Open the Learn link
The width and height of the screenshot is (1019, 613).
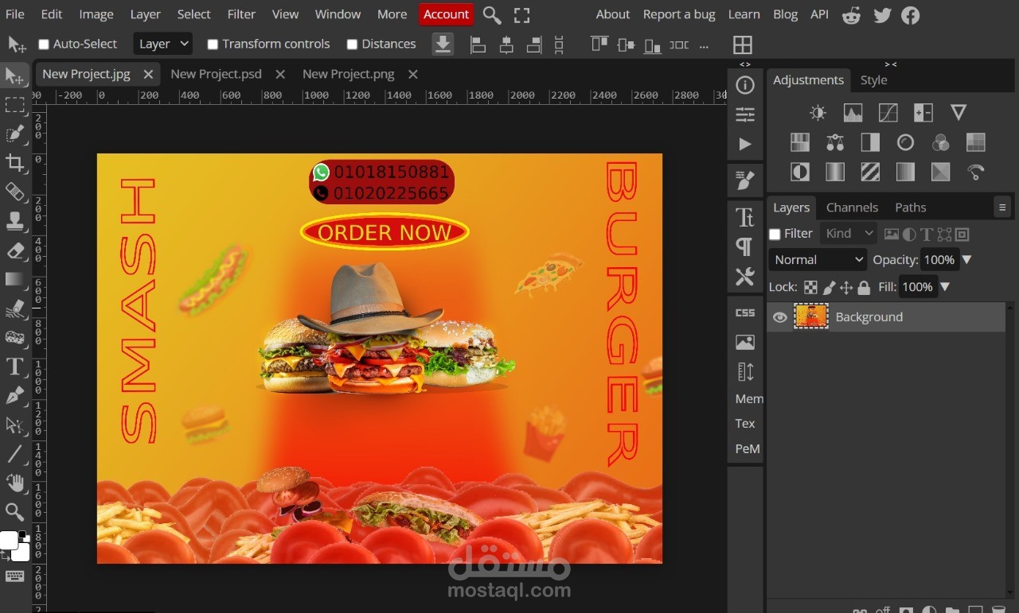coord(744,14)
